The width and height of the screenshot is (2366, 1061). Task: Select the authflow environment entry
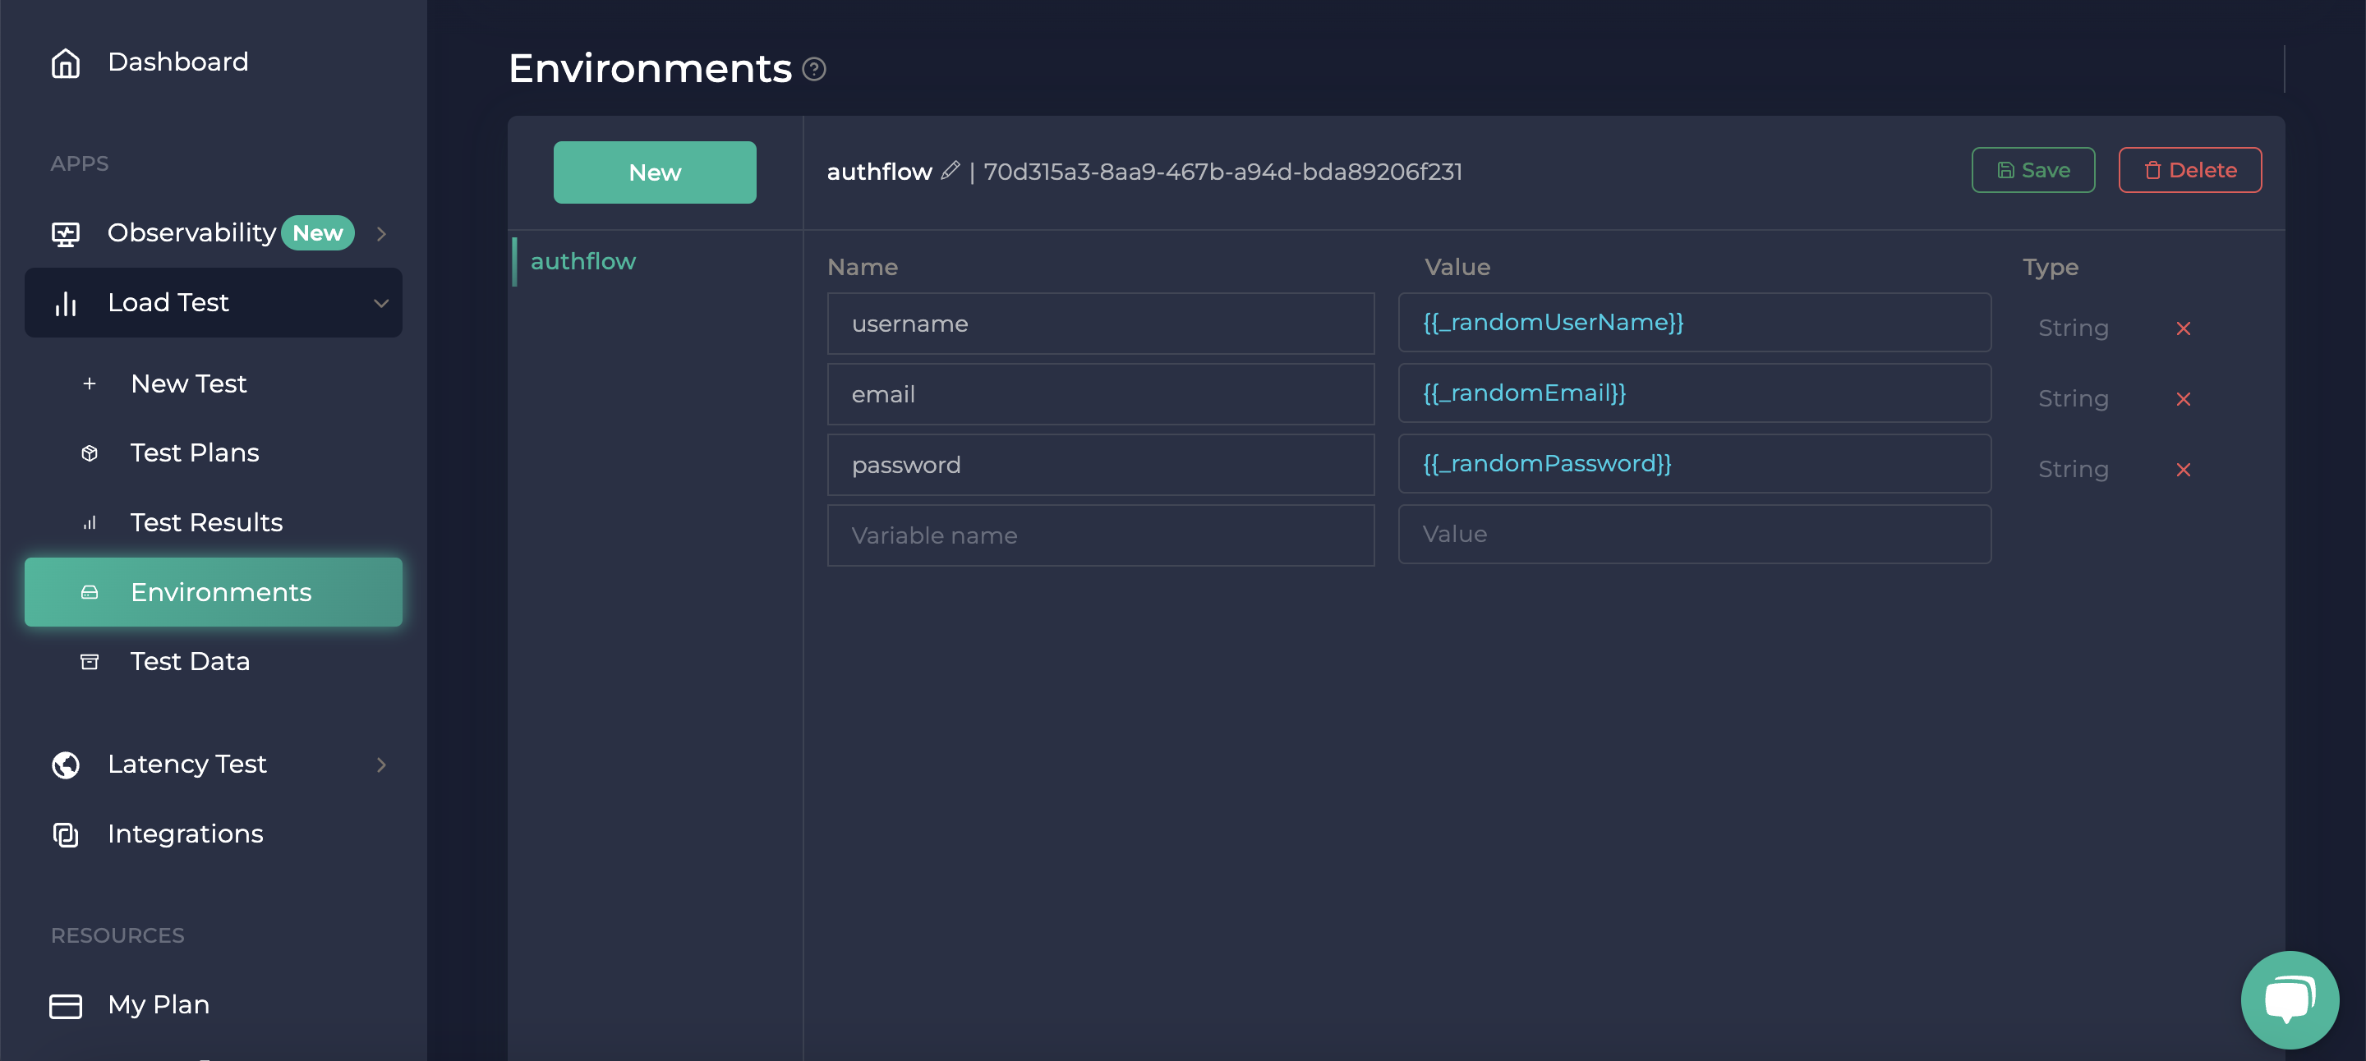click(x=584, y=260)
